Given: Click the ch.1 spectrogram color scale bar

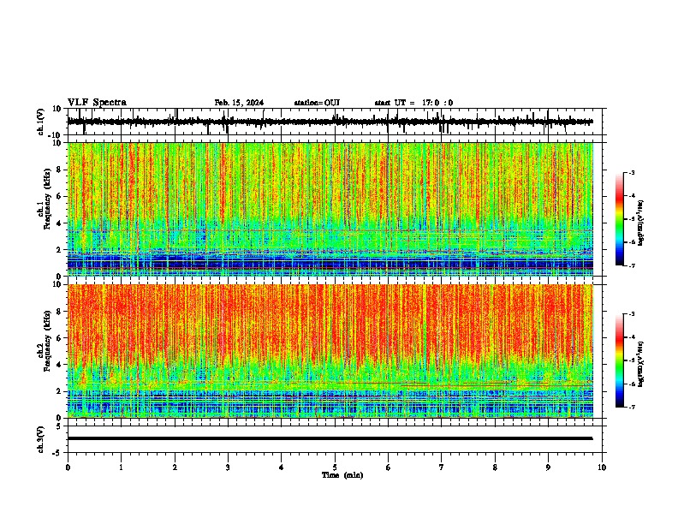Looking at the screenshot, I should point(620,219).
